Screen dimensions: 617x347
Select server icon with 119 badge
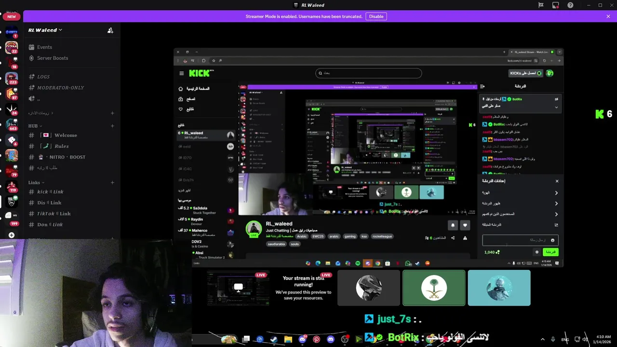pyautogui.click(x=12, y=186)
